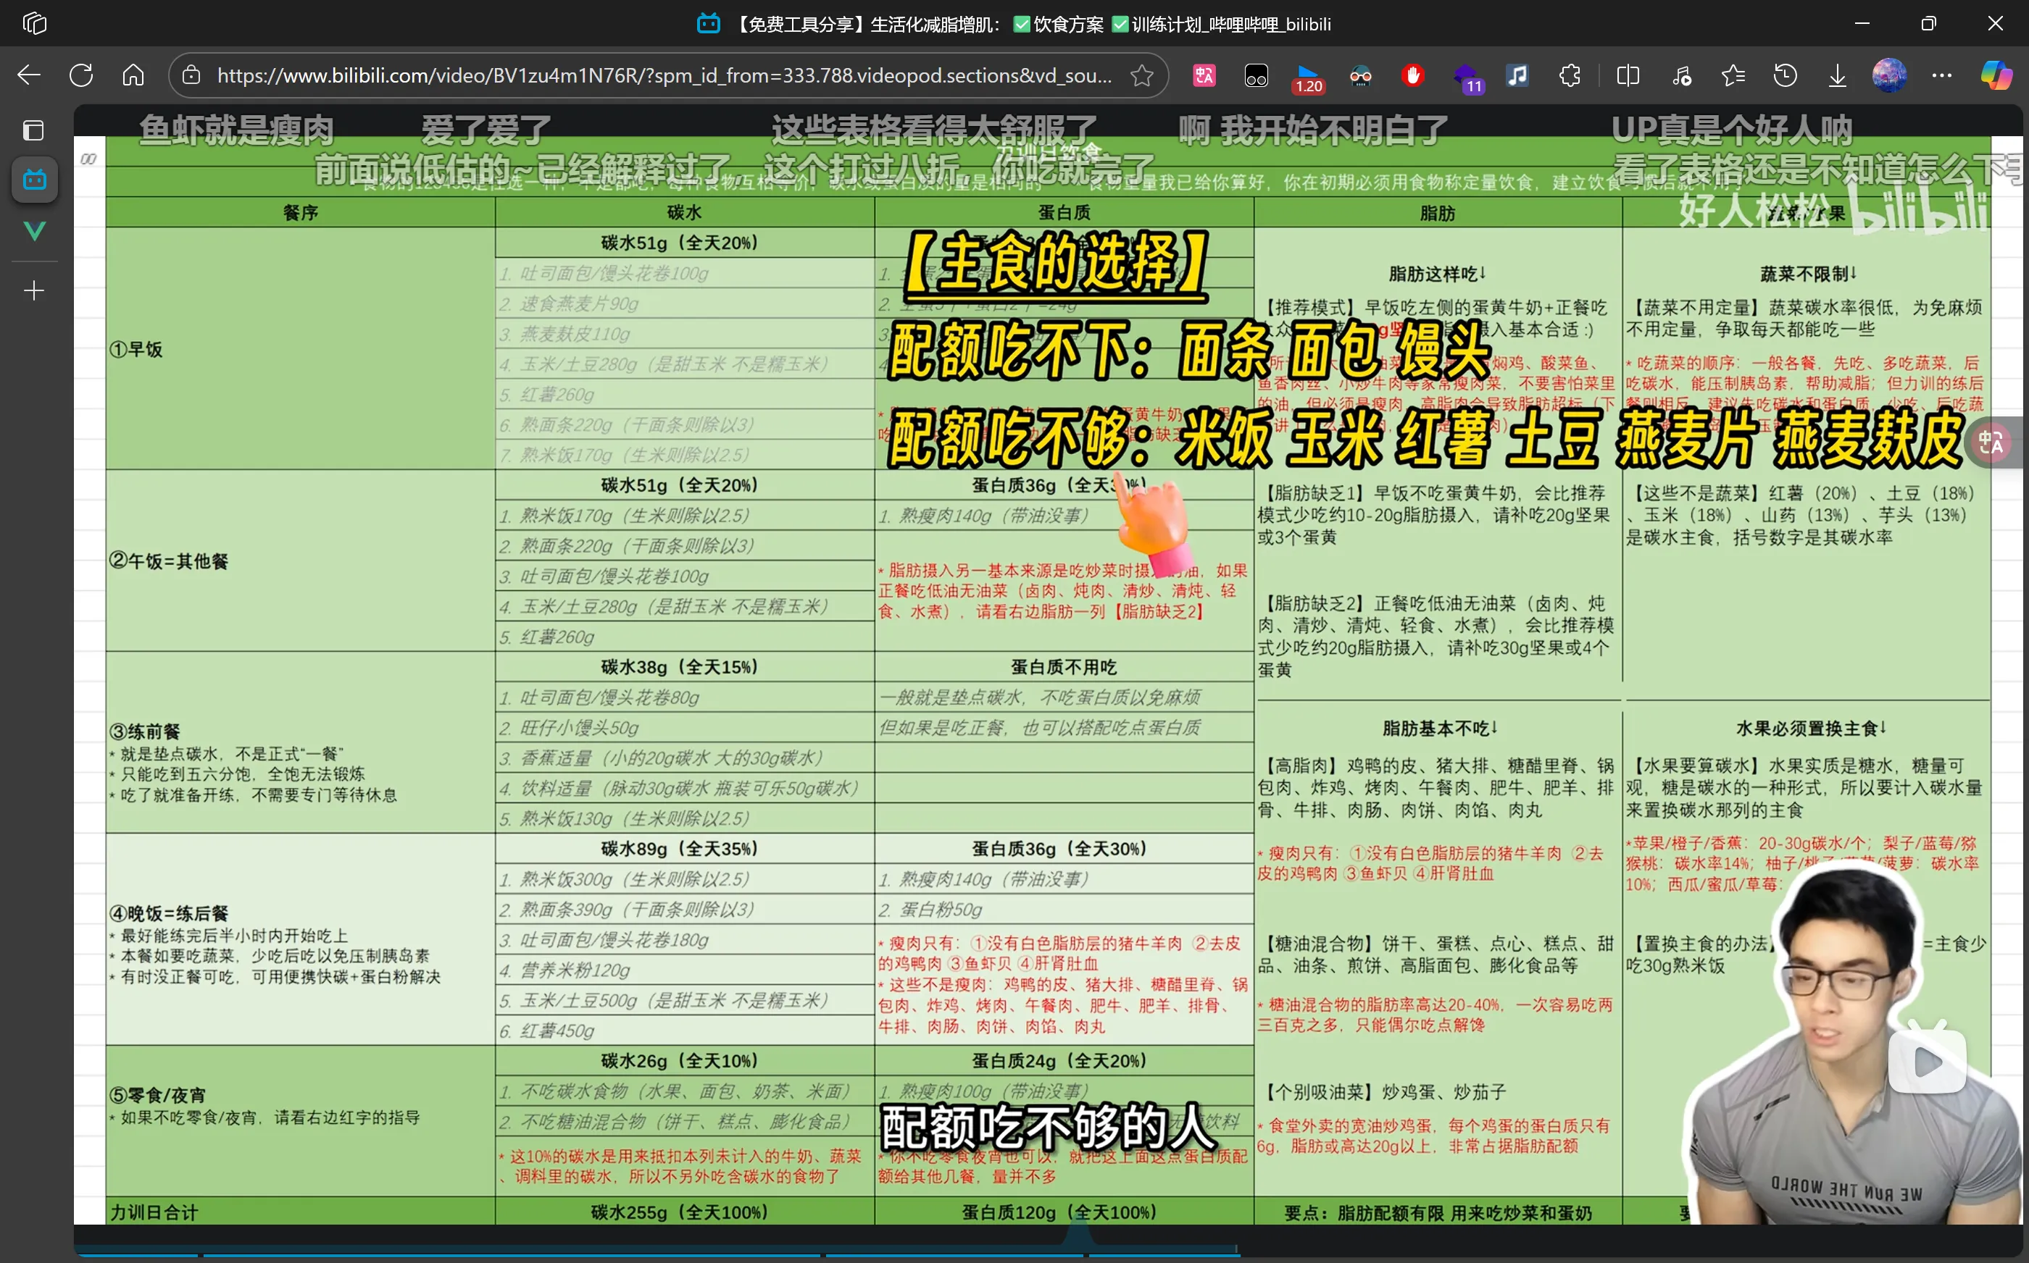Click the "①早饭" row label
Viewport: 2029px width, 1263px height.
tap(136, 349)
